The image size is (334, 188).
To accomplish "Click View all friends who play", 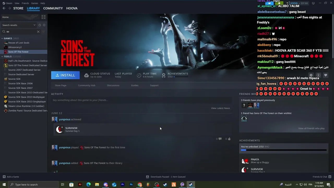I will [311, 128].
